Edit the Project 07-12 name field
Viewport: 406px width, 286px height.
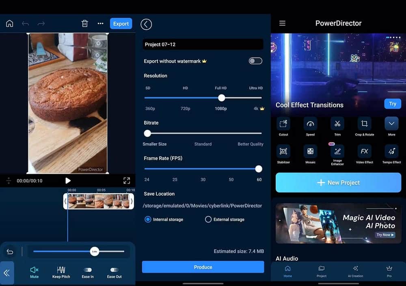pos(203,44)
